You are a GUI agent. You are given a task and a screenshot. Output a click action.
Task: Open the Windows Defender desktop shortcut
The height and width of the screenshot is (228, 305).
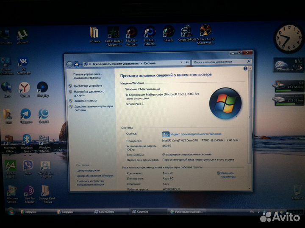click(x=44, y=144)
